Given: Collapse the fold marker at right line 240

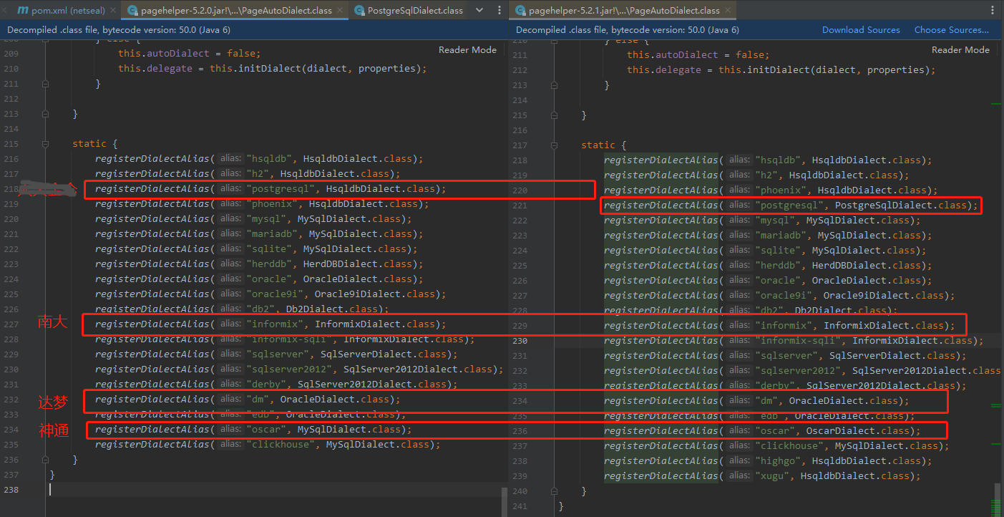Looking at the screenshot, I should 554,491.
